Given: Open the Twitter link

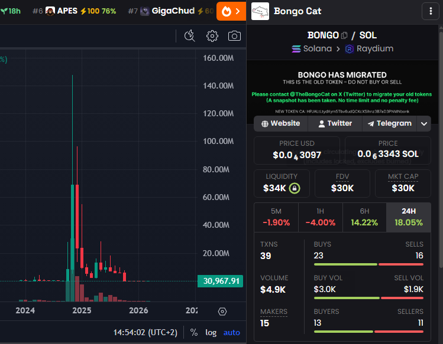Looking at the screenshot, I should coord(335,123).
